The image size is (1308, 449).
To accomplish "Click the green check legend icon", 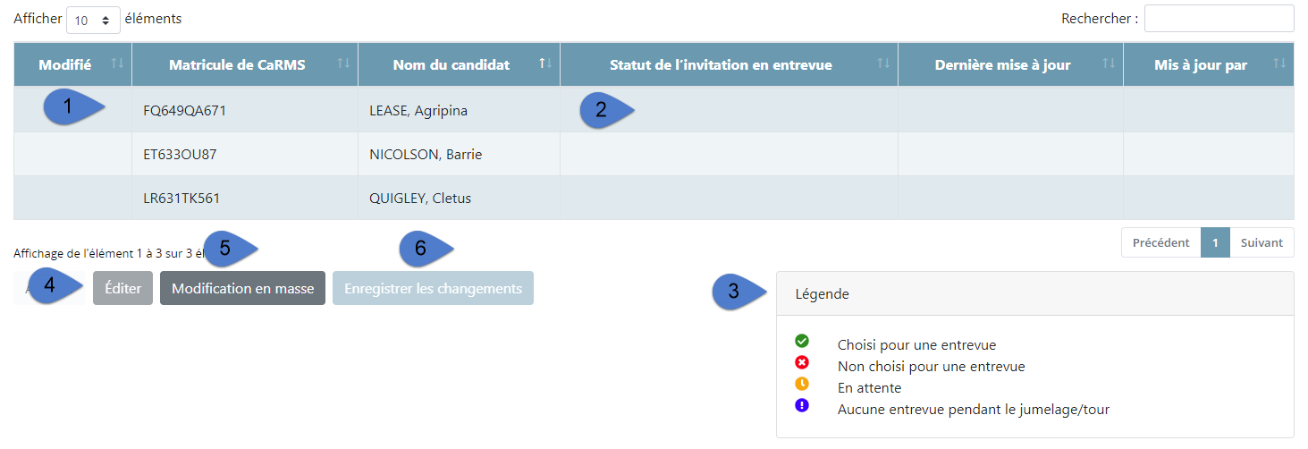I will pos(802,341).
